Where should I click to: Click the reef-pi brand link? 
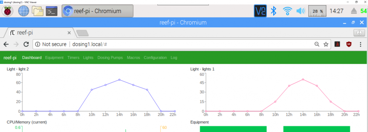tap(10, 58)
